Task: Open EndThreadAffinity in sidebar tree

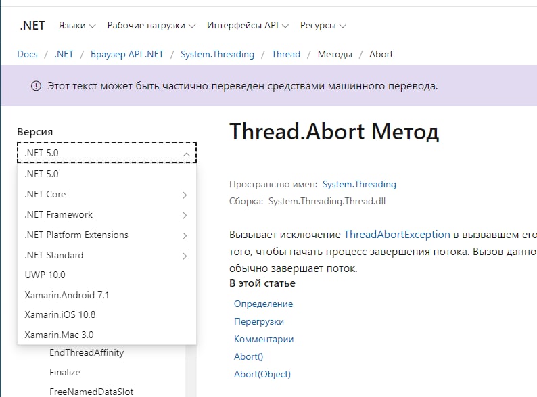Action: pyautogui.click(x=87, y=352)
